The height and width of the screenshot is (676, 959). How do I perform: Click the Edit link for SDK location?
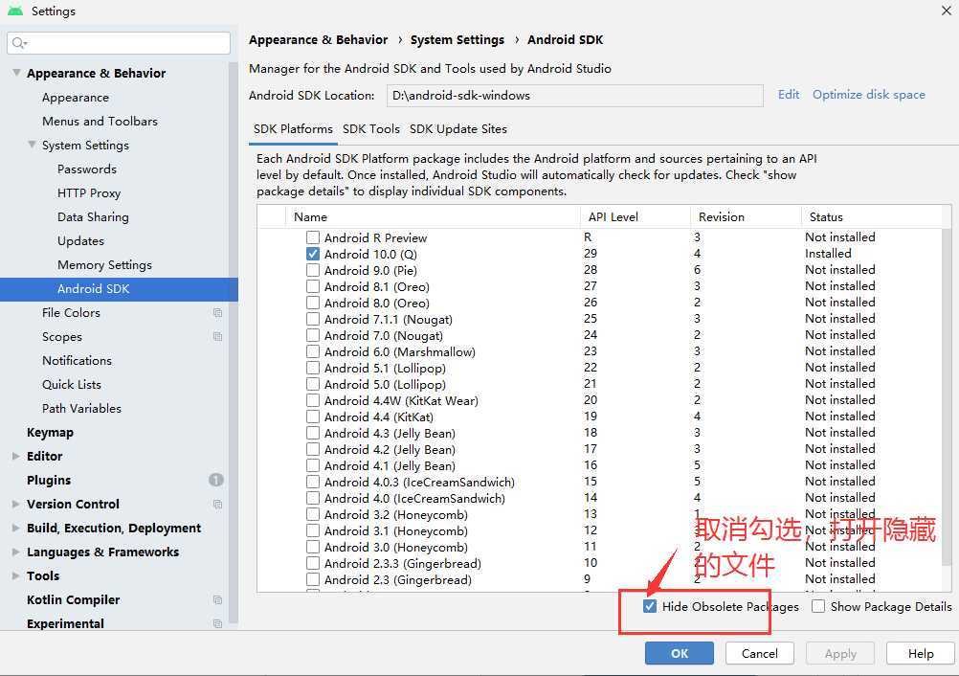coord(789,94)
